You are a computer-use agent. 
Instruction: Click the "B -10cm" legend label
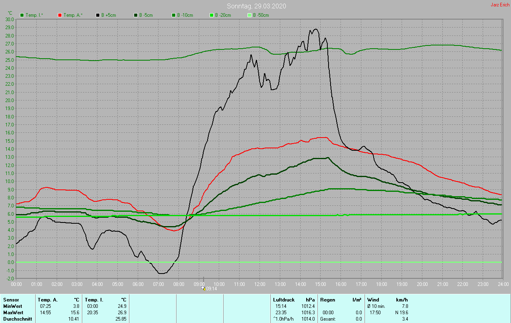pos(185,15)
